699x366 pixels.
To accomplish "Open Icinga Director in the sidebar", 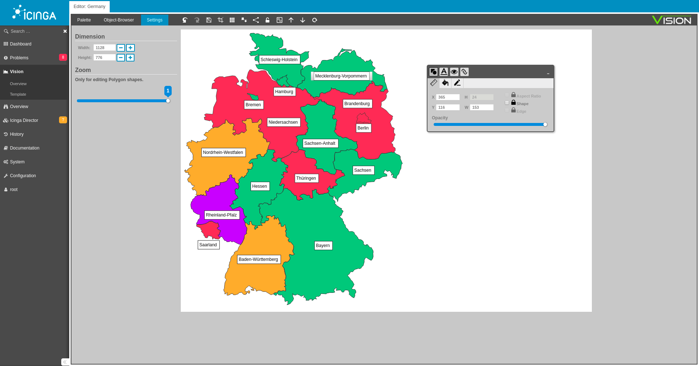I will click(x=24, y=120).
